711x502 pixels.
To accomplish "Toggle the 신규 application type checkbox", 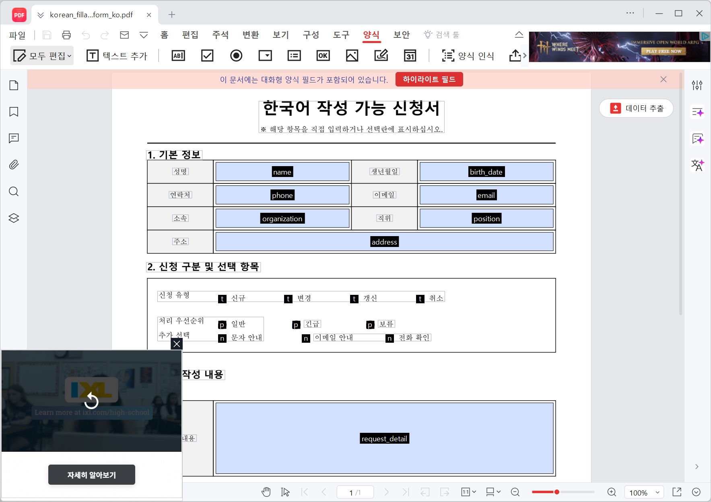I will [222, 299].
